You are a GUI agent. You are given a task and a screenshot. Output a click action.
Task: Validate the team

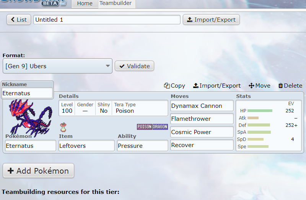(x=135, y=66)
